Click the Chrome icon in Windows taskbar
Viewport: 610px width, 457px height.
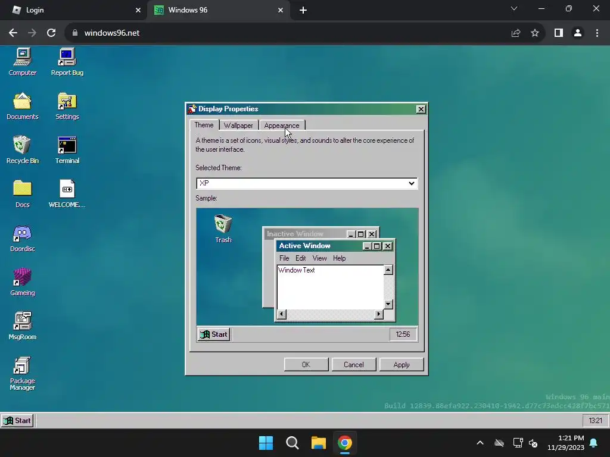click(345, 443)
